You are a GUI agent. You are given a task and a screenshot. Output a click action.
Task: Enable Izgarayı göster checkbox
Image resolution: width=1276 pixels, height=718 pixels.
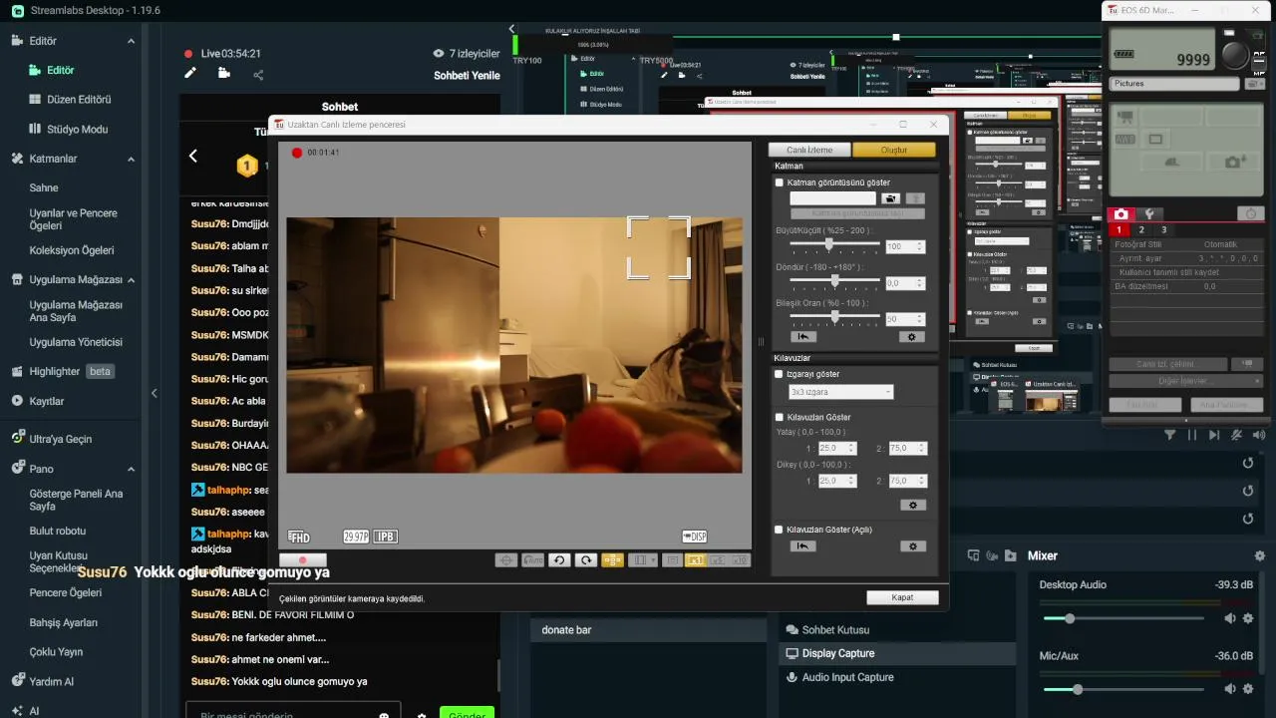pos(780,374)
